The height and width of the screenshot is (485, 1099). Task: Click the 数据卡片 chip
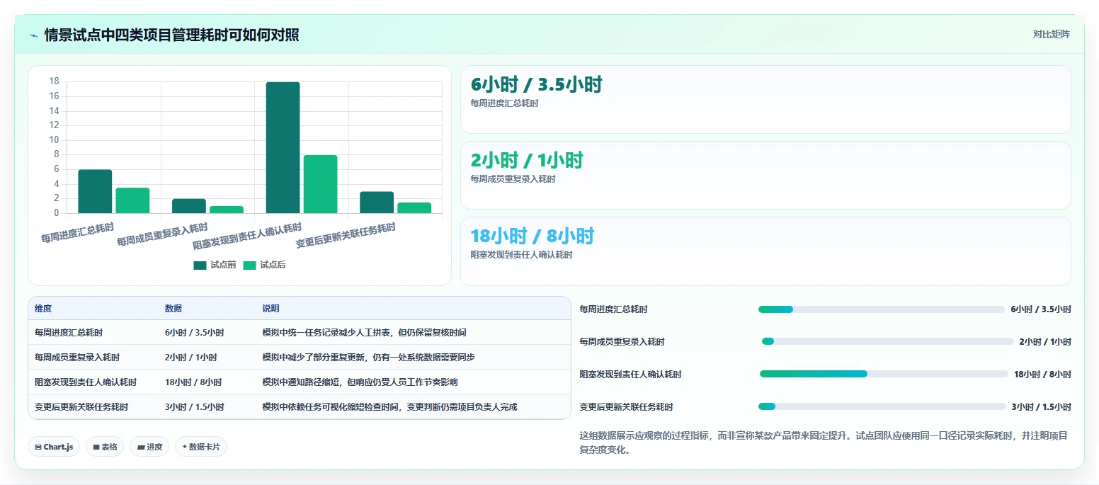tap(201, 447)
